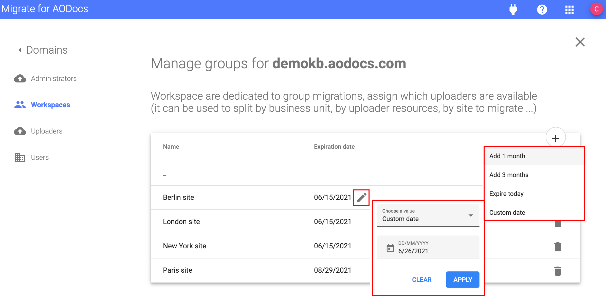
Task: Open the Uploaders section
Action: tap(38, 131)
